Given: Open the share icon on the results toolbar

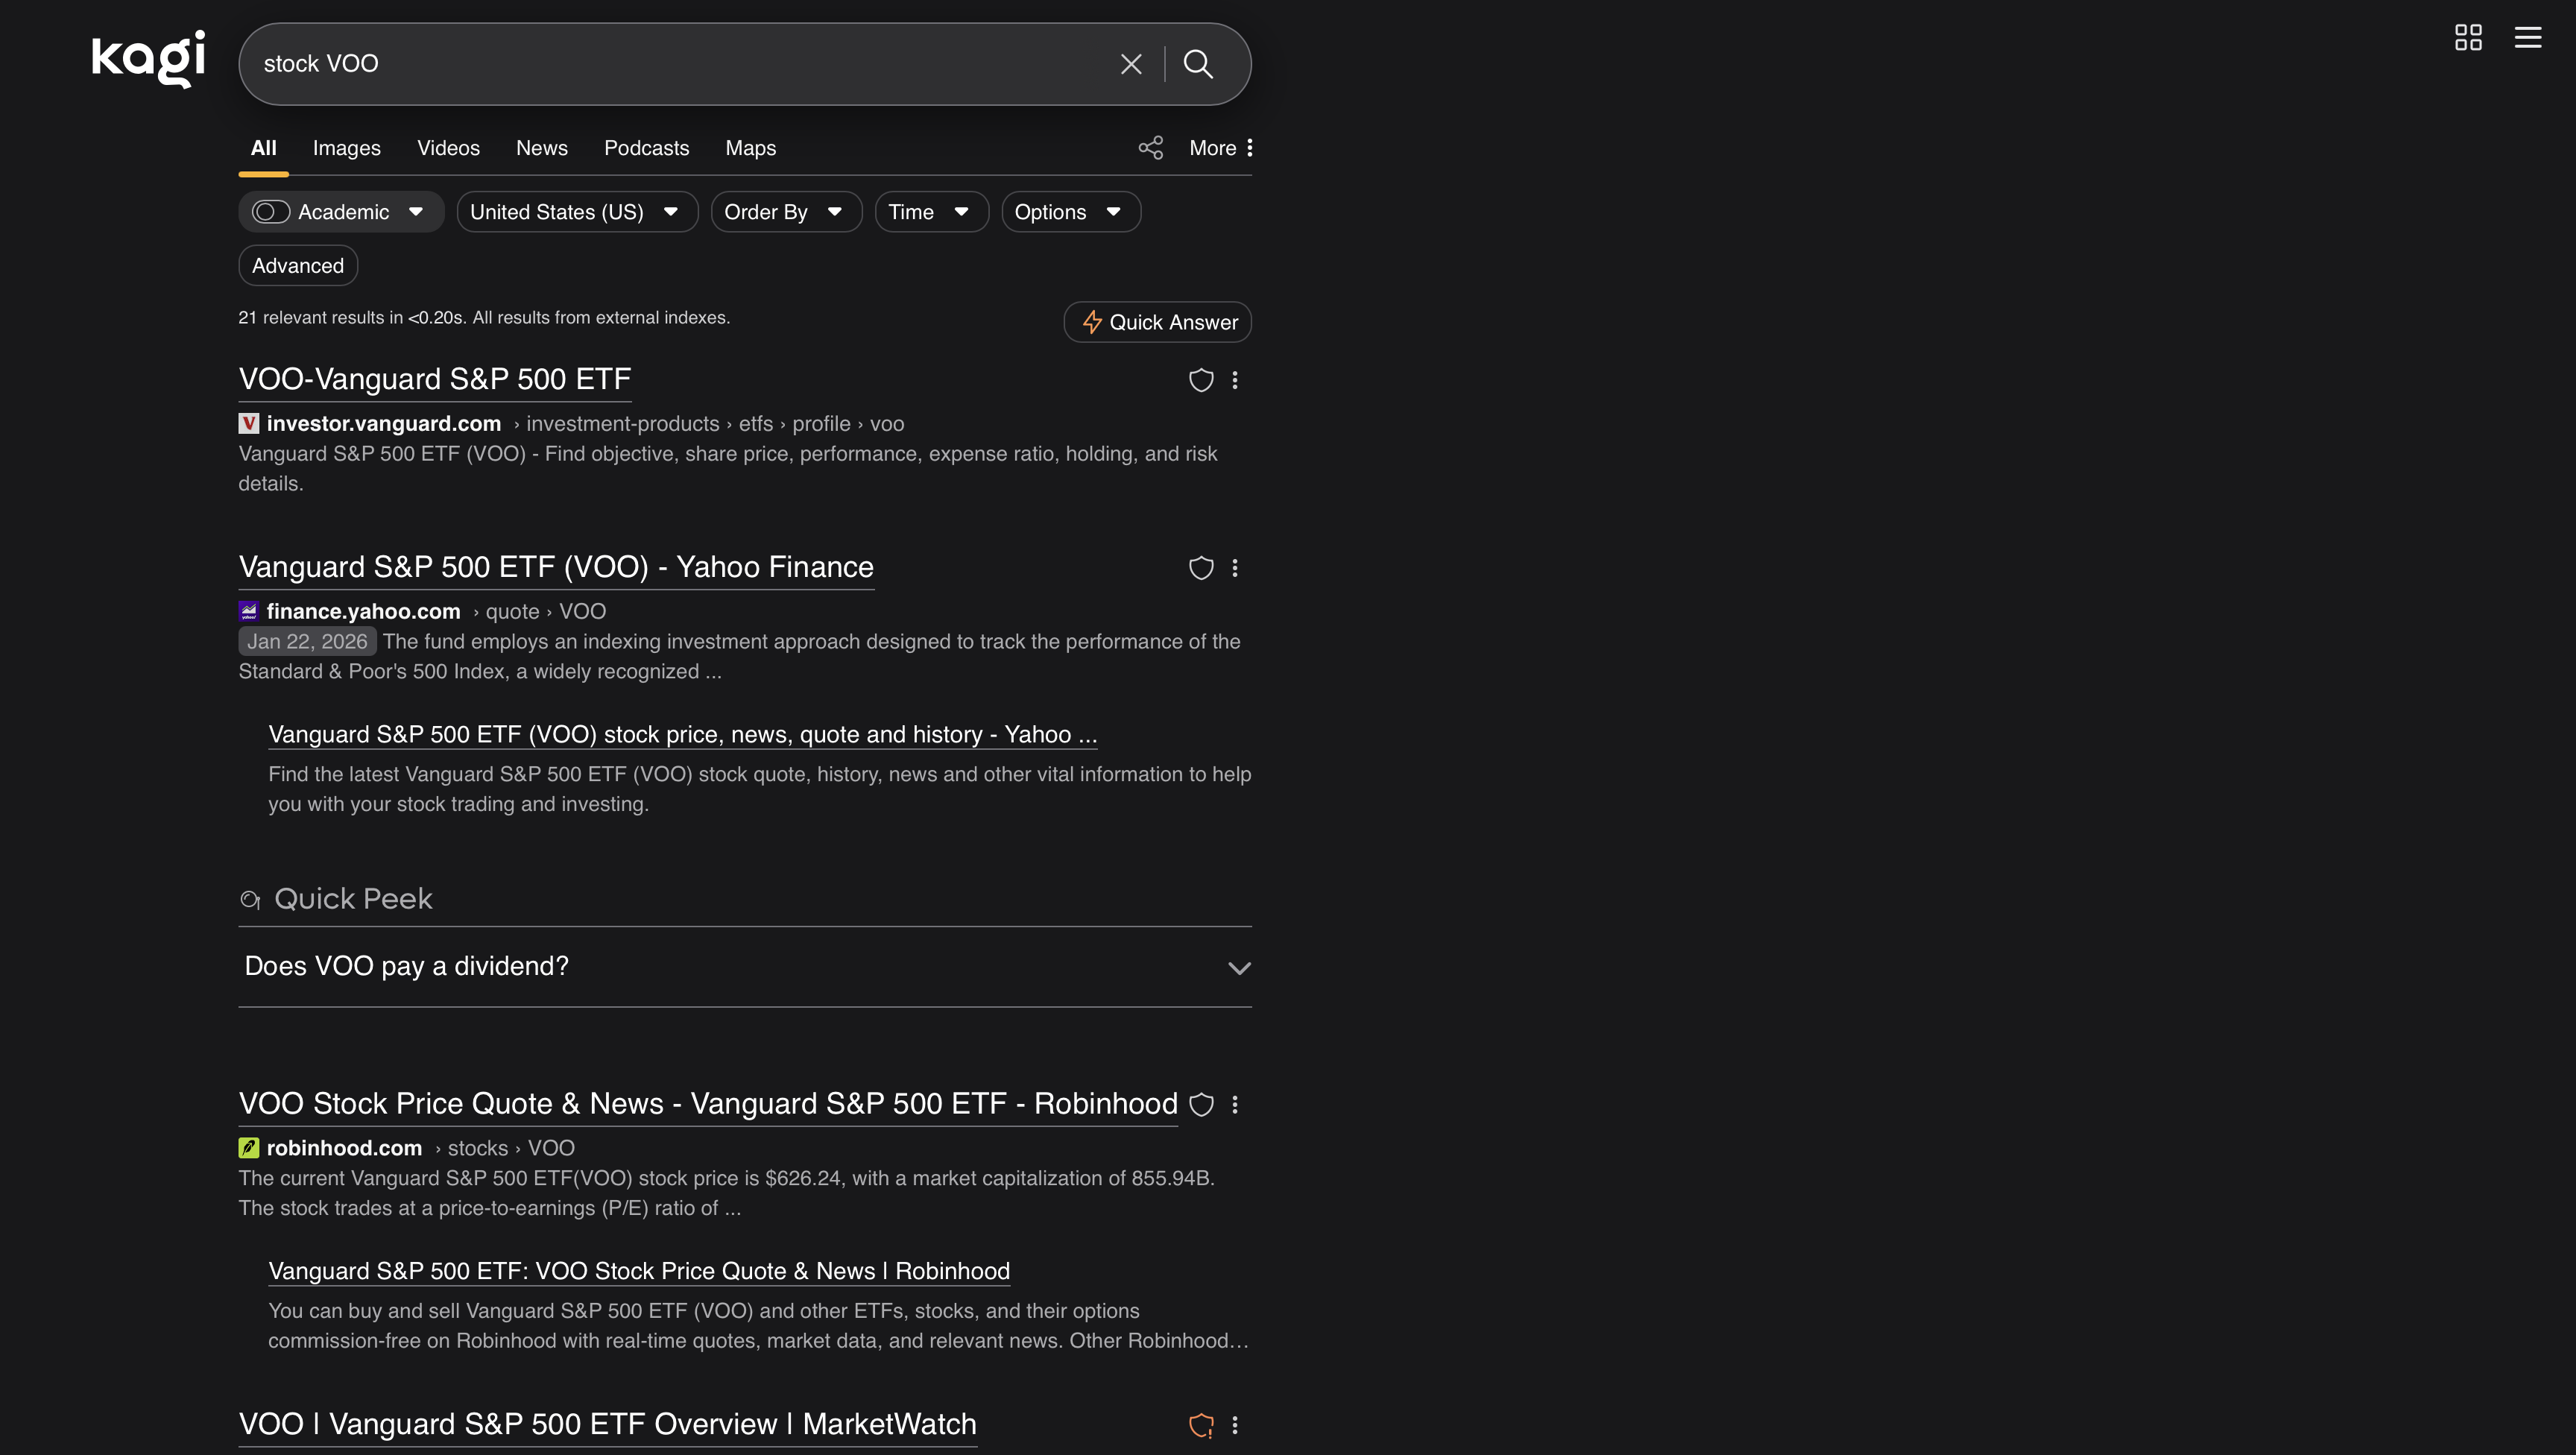Looking at the screenshot, I should pos(1150,147).
